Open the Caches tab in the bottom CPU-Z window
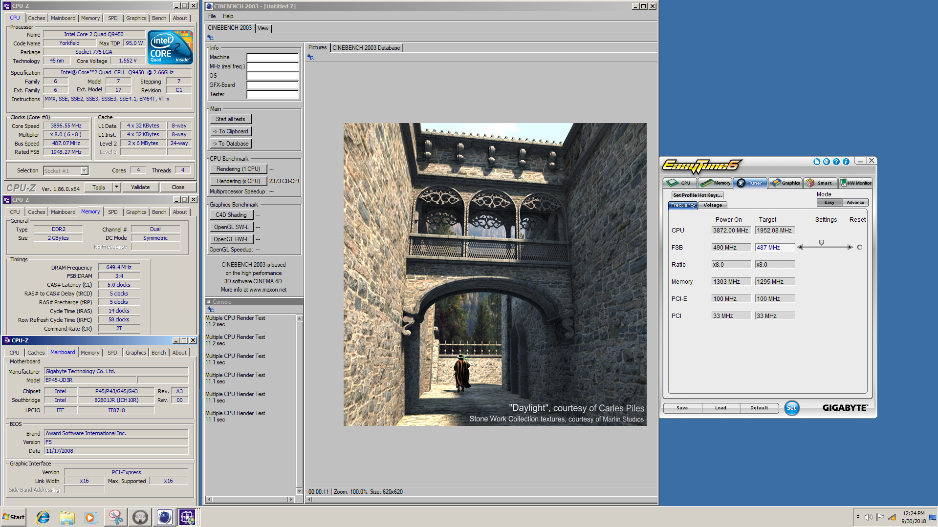This screenshot has height=527, width=938. pyautogui.click(x=36, y=353)
